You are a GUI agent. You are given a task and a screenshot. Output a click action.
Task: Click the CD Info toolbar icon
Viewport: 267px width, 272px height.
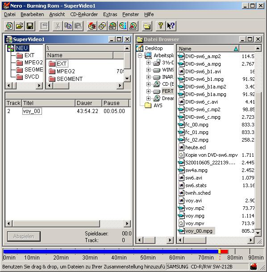pos(123,26)
